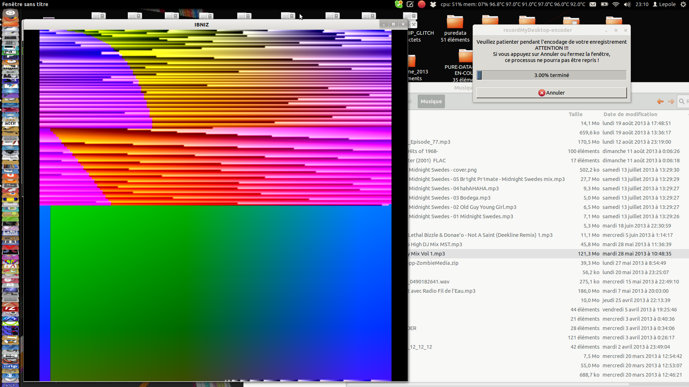Open the Lepole user menu
Viewport: 689px width, 387px height.
pos(664,4)
